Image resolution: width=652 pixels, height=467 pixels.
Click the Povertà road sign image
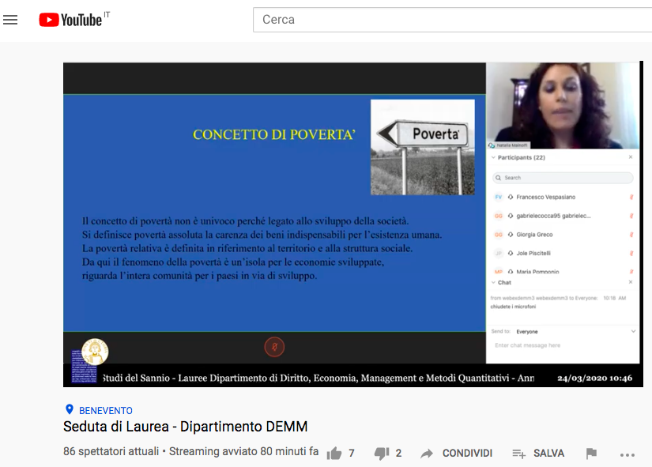tap(422, 146)
